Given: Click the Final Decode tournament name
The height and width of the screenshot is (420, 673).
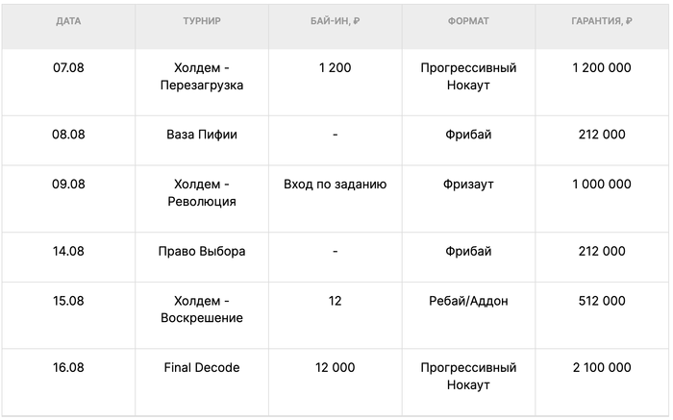Looking at the screenshot, I should (x=202, y=368).
